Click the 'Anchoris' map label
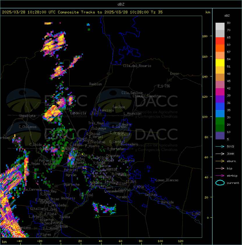Screen dimensions: 242x245 tap(68, 198)
